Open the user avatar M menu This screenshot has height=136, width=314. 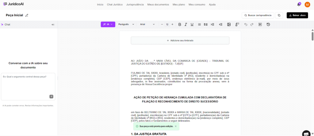[x=307, y=4]
